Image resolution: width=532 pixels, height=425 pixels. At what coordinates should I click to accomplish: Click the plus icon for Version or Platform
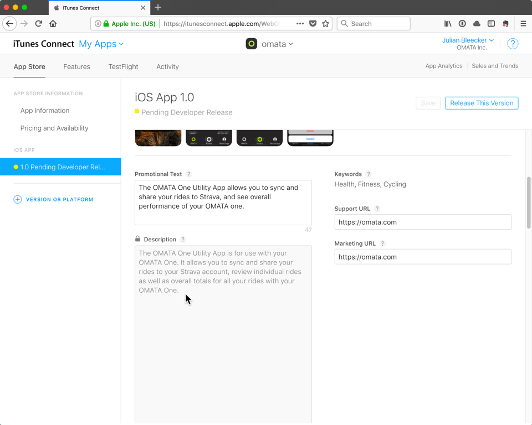(x=18, y=199)
